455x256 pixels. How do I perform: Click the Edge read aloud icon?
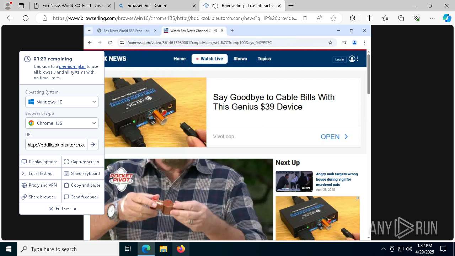(x=319, y=18)
